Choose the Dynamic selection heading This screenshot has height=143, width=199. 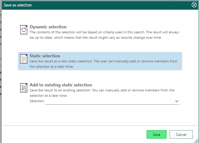[x=48, y=27]
